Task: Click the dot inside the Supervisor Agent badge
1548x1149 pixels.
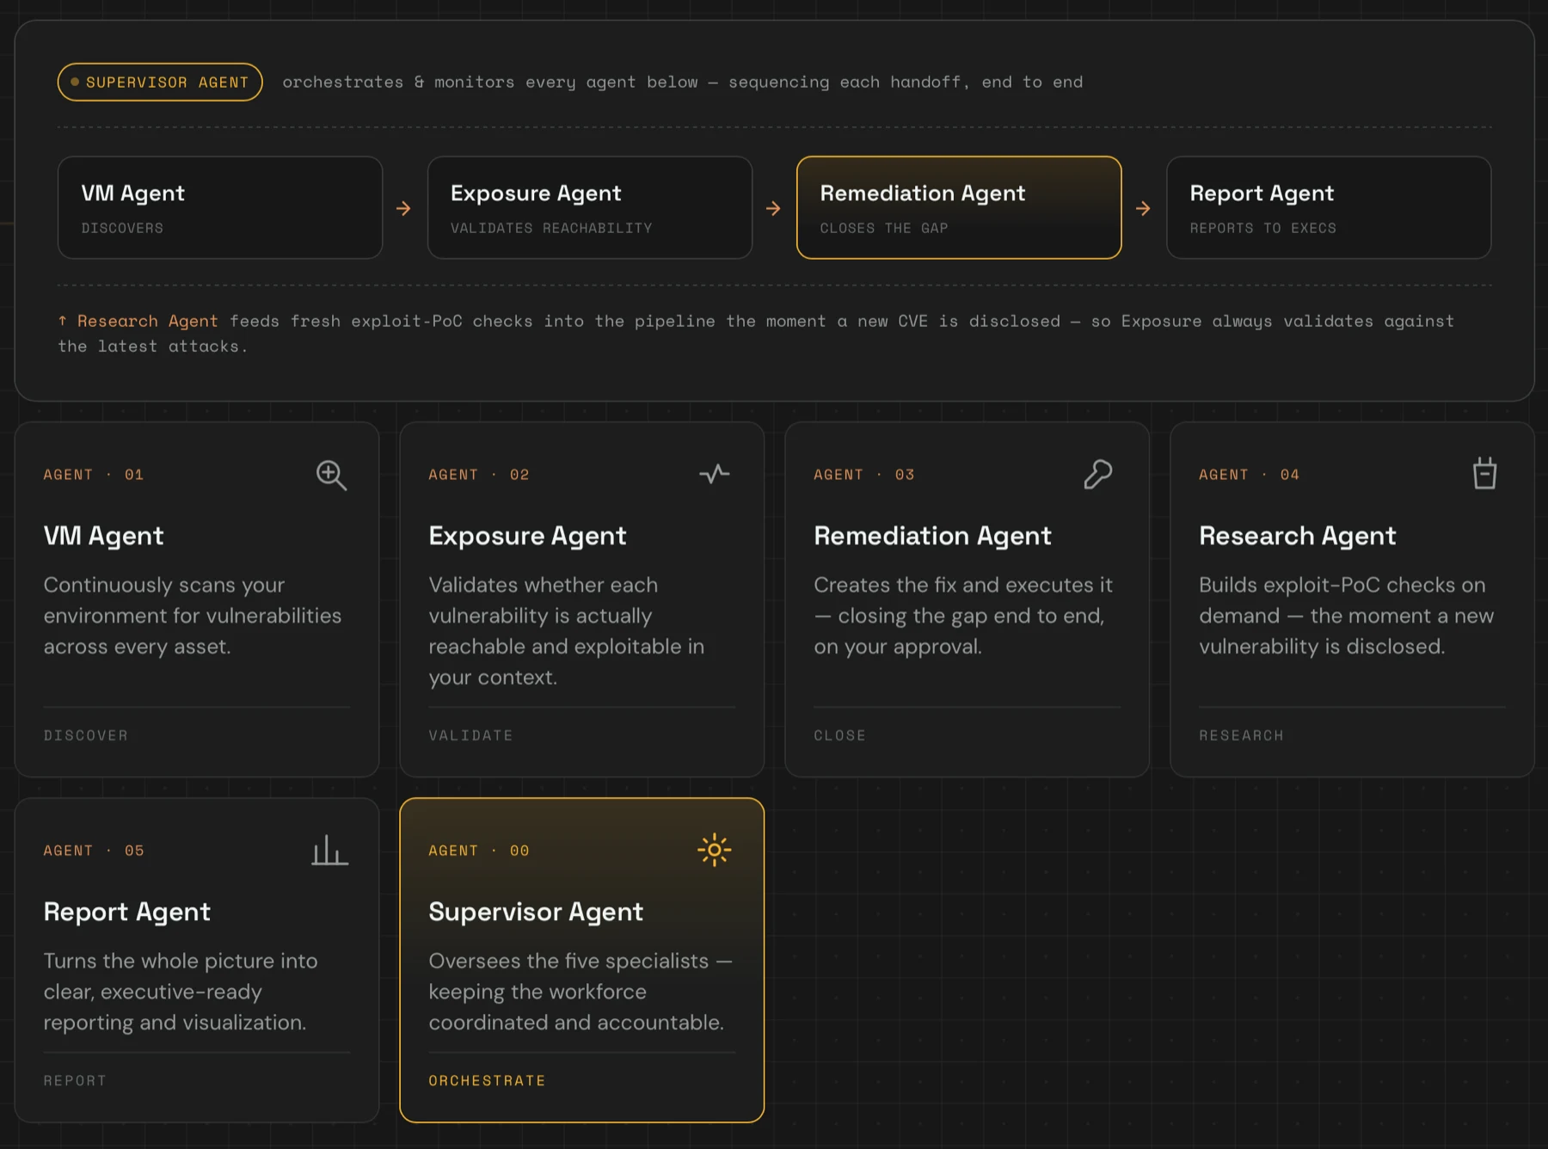Action: coord(75,82)
